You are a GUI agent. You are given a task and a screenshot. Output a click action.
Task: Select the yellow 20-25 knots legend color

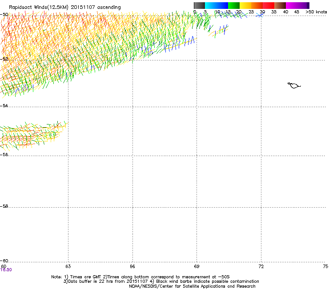point(245,5)
